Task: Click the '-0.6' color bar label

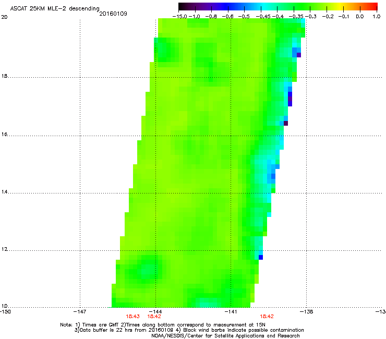Action: [227, 17]
